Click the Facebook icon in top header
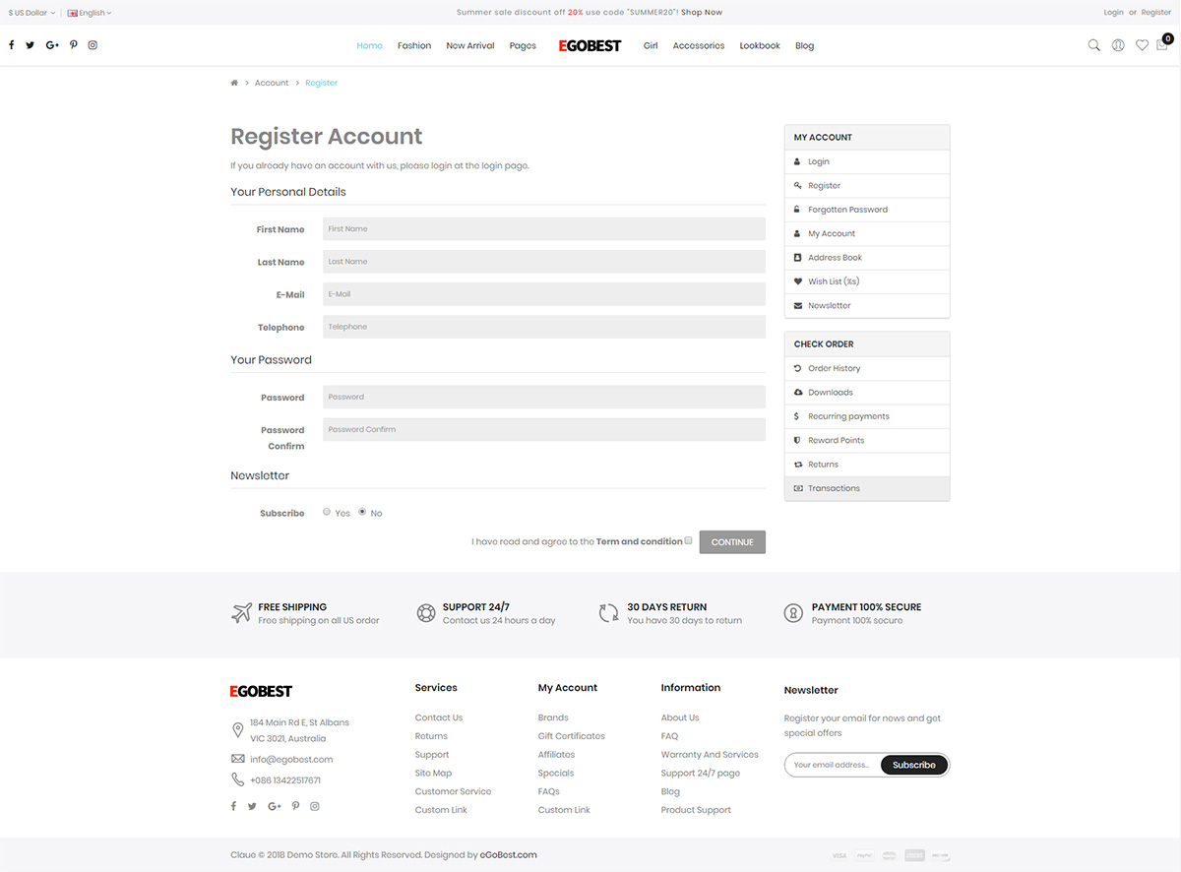Viewport: 1181px width, 872px height. point(12,45)
